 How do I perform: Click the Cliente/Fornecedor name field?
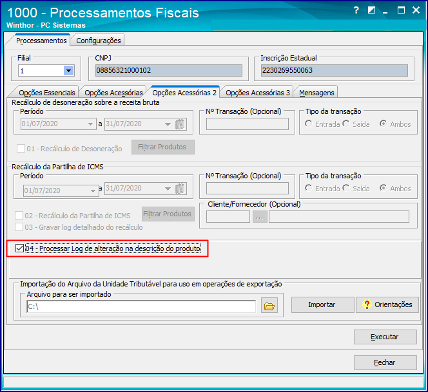tap(339, 217)
